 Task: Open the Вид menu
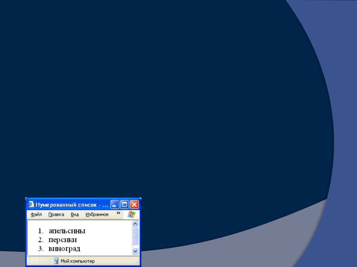pyautogui.click(x=75, y=215)
